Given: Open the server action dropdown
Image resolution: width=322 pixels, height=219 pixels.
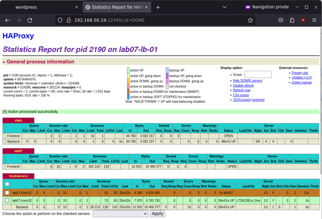Looking at the screenshot, I should point(121,214).
